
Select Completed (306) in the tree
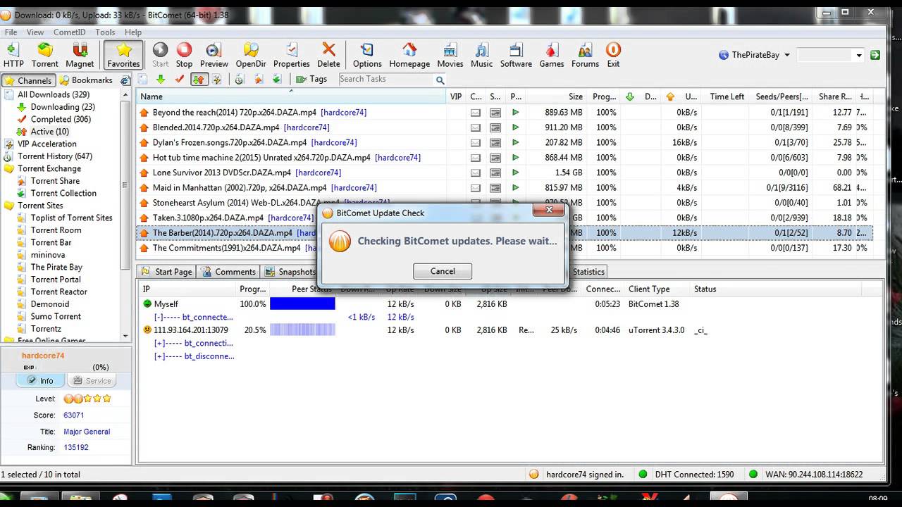point(61,119)
